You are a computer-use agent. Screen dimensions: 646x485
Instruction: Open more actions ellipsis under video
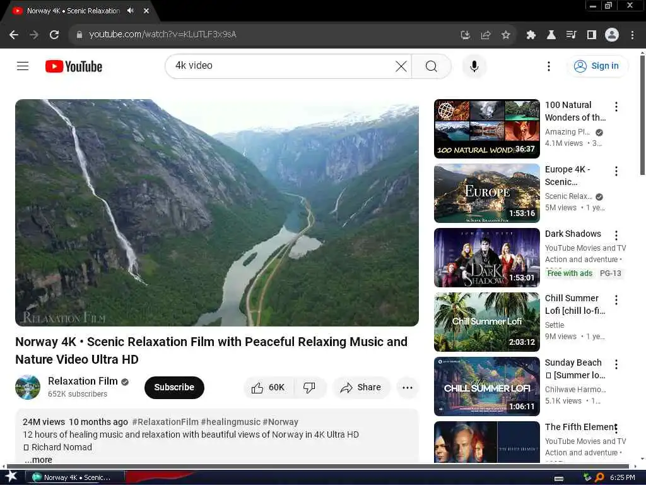[408, 387]
